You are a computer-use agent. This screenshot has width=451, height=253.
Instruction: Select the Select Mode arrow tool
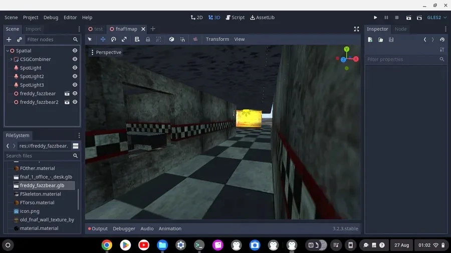click(90, 39)
